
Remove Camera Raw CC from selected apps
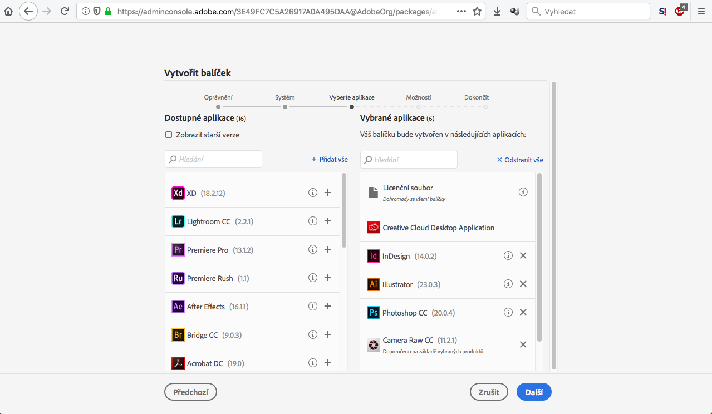(523, 344)
